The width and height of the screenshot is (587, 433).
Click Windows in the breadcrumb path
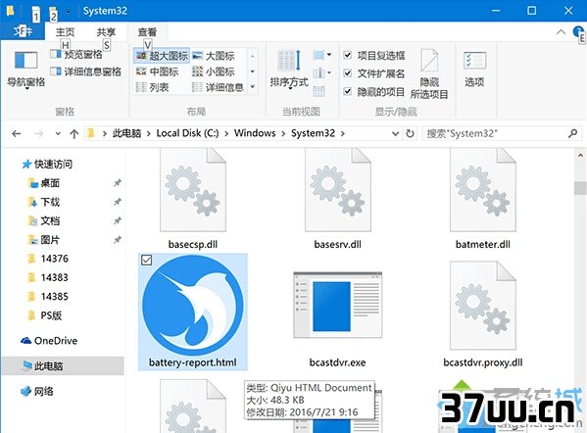[255, 133]
